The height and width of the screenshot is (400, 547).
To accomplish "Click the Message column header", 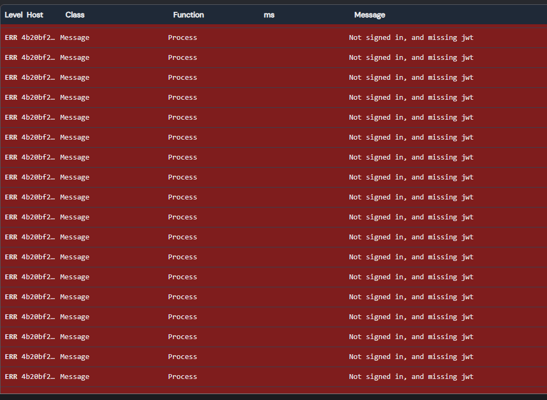I will pyautogui.click(x=370, y=15).
